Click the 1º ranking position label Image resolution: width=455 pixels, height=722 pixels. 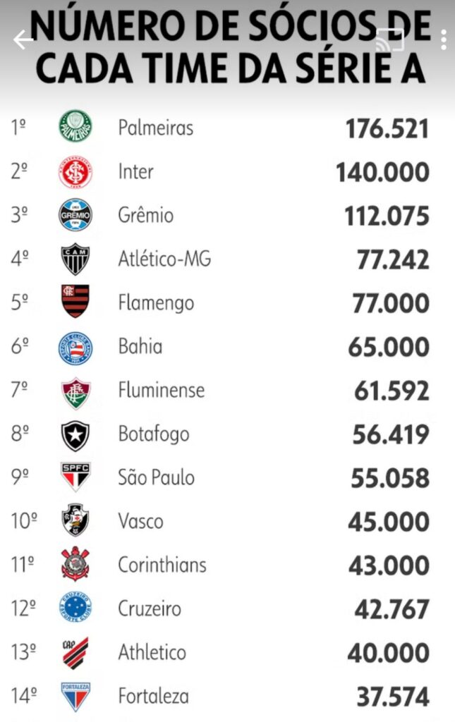tap(19, 128)
